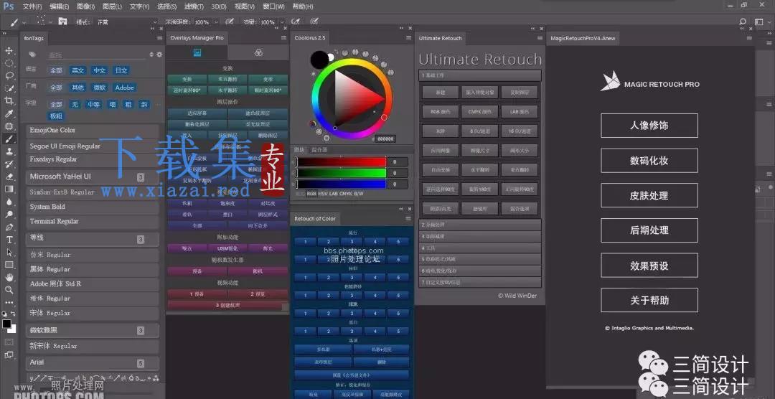Select the Move tool
Image resolution: width=775 pixels, height=399 pixels.
[x=9, y=50]
